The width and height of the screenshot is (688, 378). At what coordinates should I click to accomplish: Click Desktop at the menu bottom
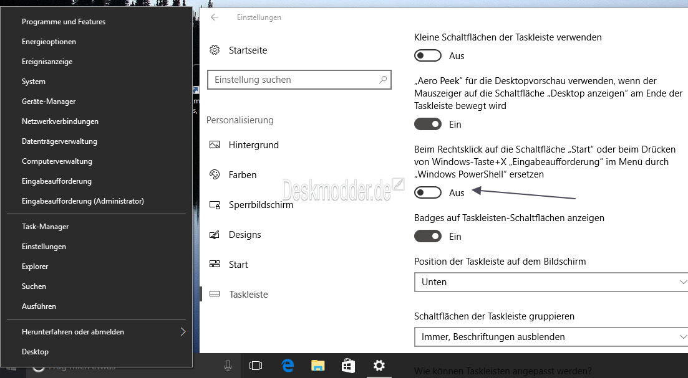click(x=35, y=352)
